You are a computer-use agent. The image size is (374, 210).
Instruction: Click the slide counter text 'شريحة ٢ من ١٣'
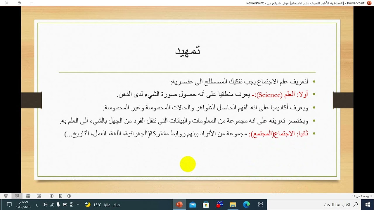362,196
